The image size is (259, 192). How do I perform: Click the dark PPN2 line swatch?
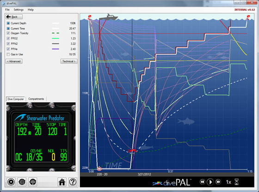[55, 44]
